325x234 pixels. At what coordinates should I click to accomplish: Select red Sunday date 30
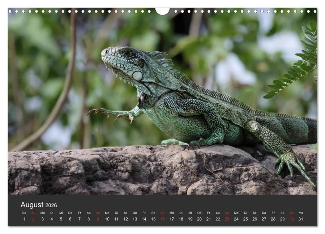292,219
